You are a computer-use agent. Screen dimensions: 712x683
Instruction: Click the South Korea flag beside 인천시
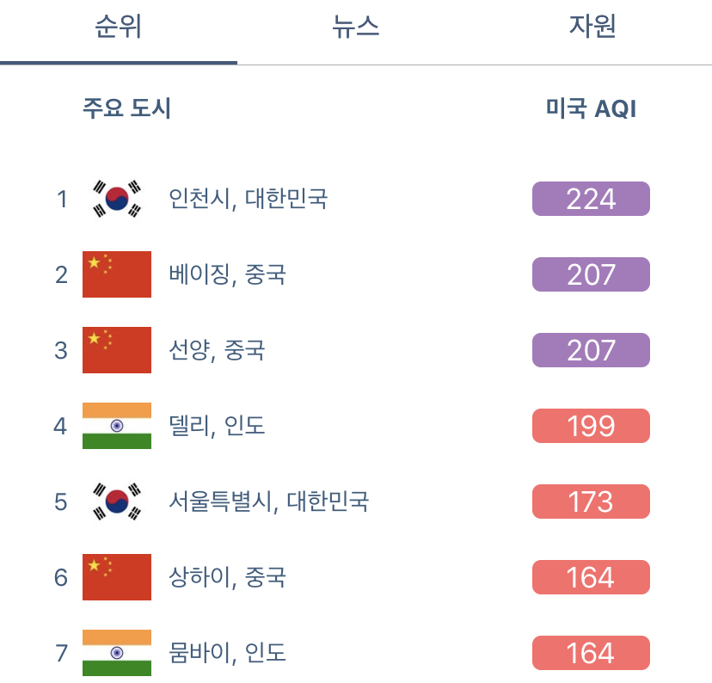(117, 199)
